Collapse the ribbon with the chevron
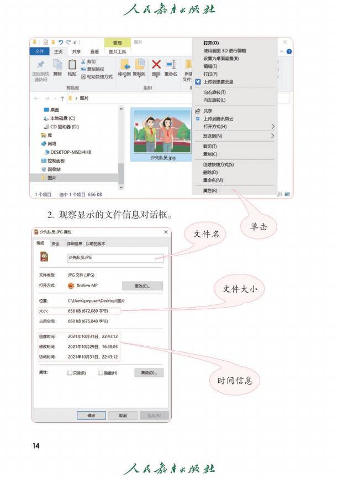The image size is (338, 478). coord(282,51)
